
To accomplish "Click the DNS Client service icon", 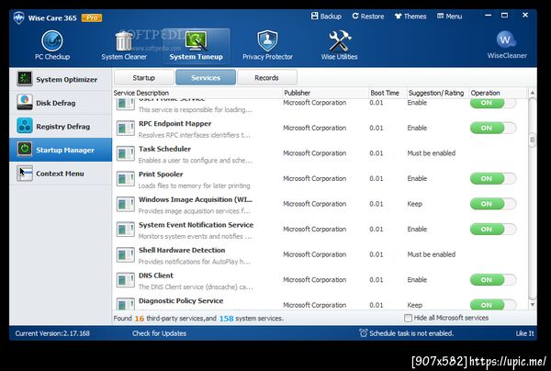I will pyautogui.click(x=126, y=280).
